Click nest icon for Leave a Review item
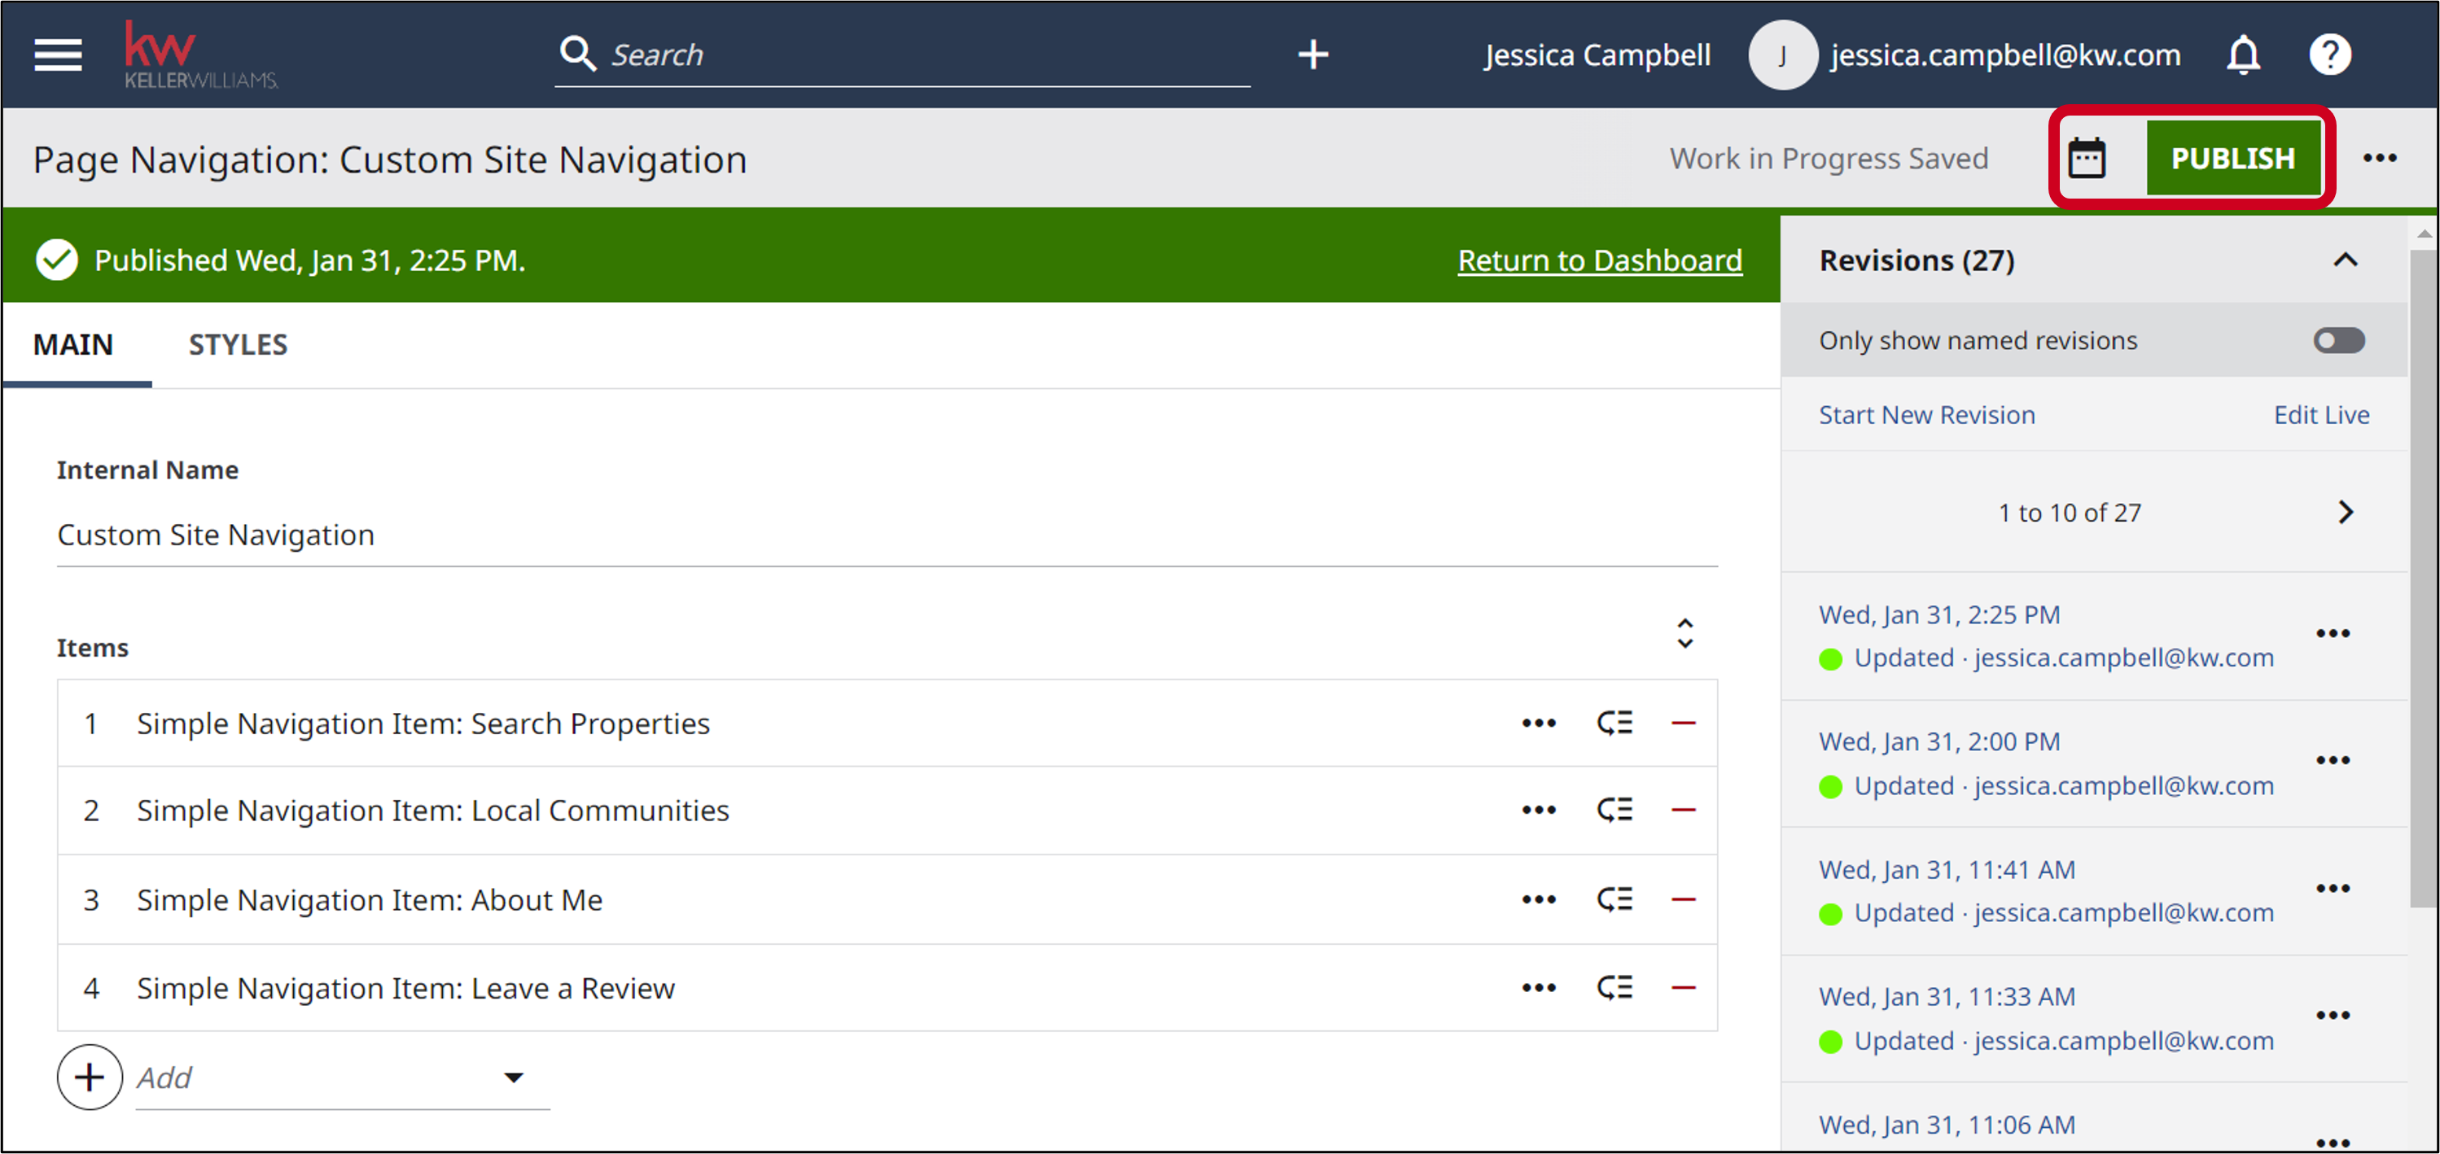The width and height of the screenshot is (2440, 1154). tap(1614, 988)
